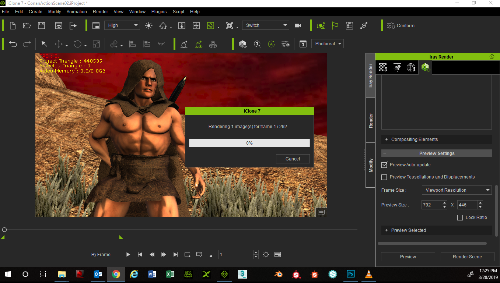Undo the last action
The height and width of the screenshot is (283, 500).
click(13, 44)
